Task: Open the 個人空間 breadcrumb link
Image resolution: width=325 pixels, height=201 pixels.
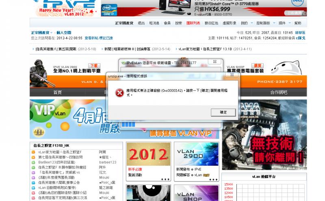Action: pos(64,33)
